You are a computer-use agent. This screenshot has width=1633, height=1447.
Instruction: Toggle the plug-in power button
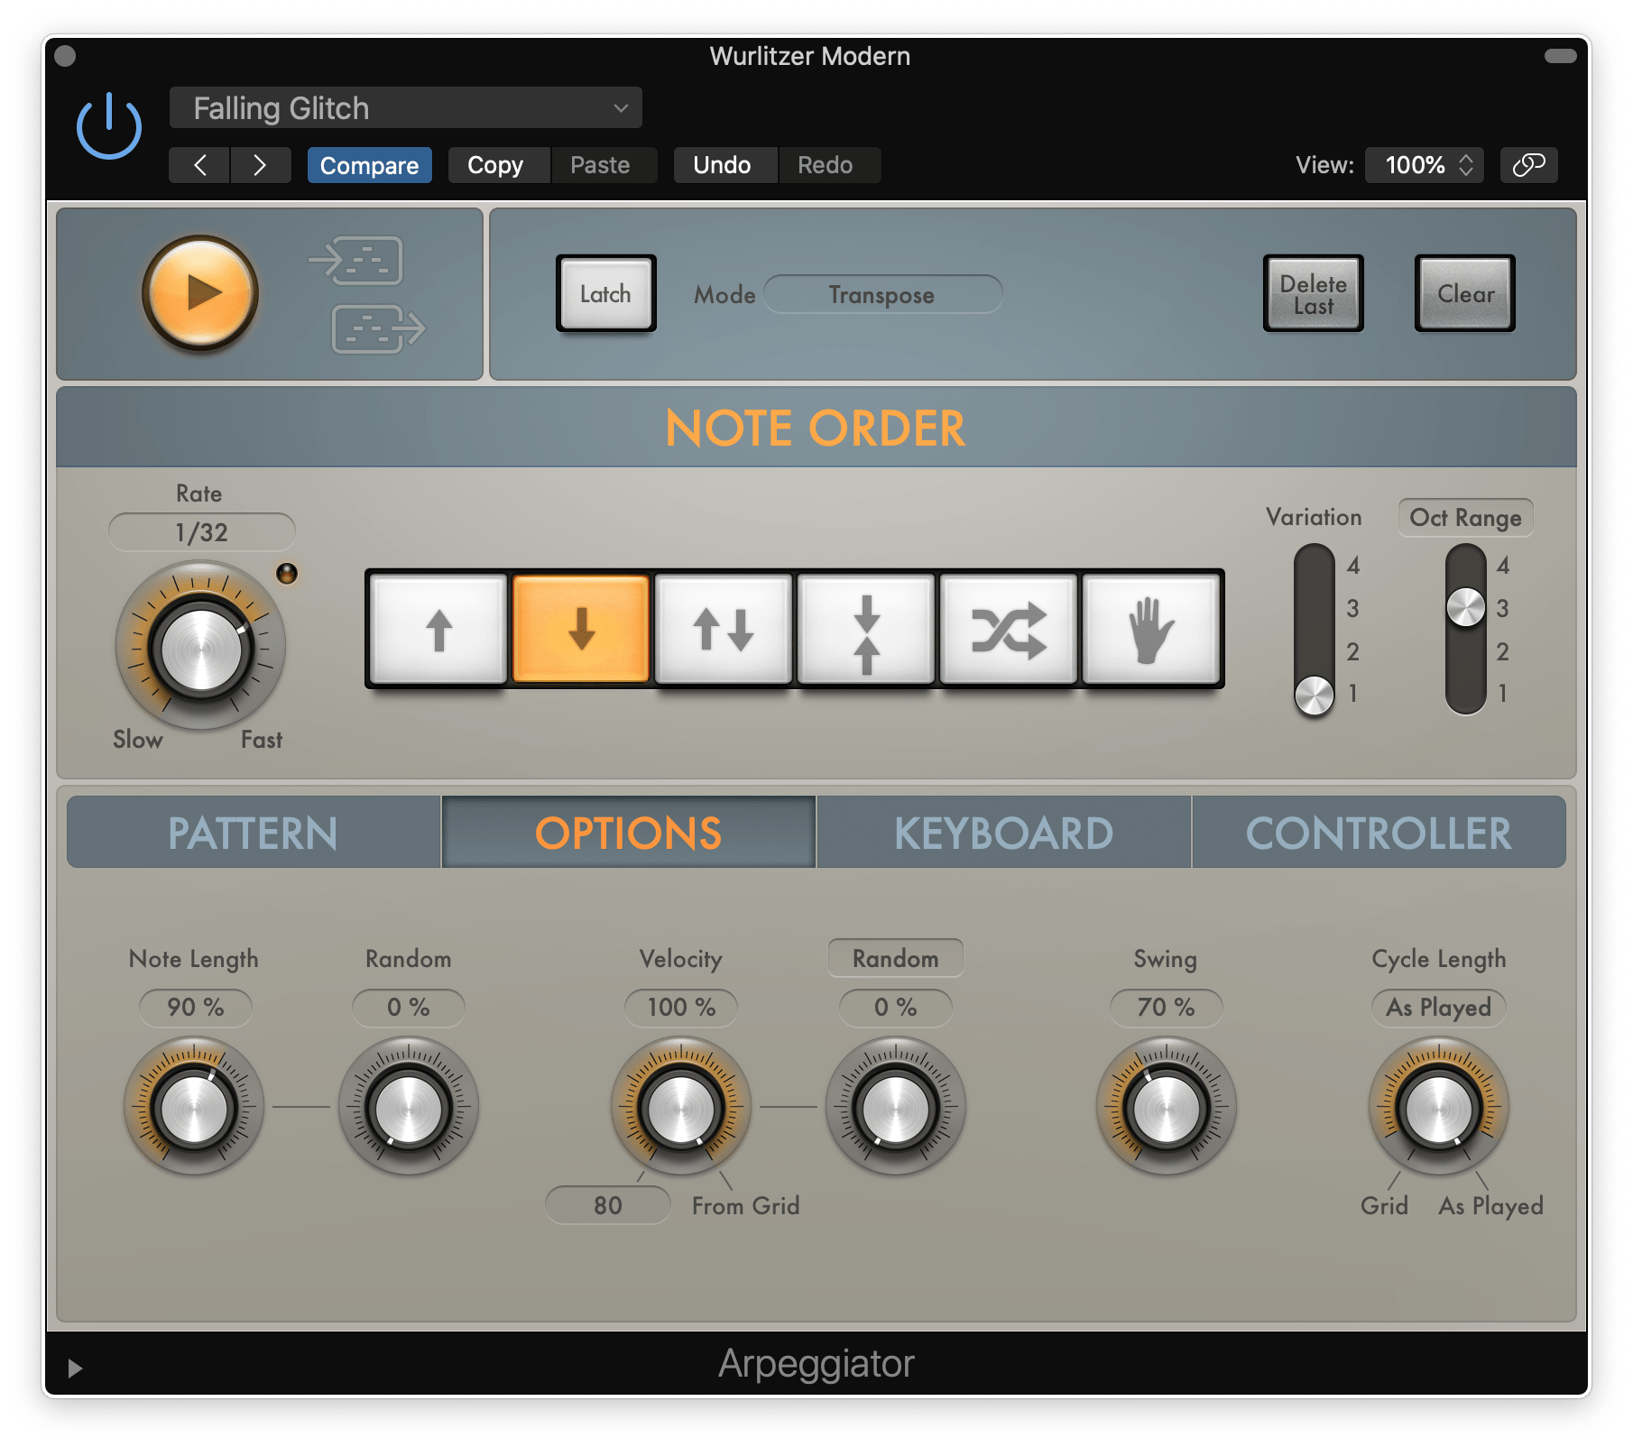(x=109, y=126)
